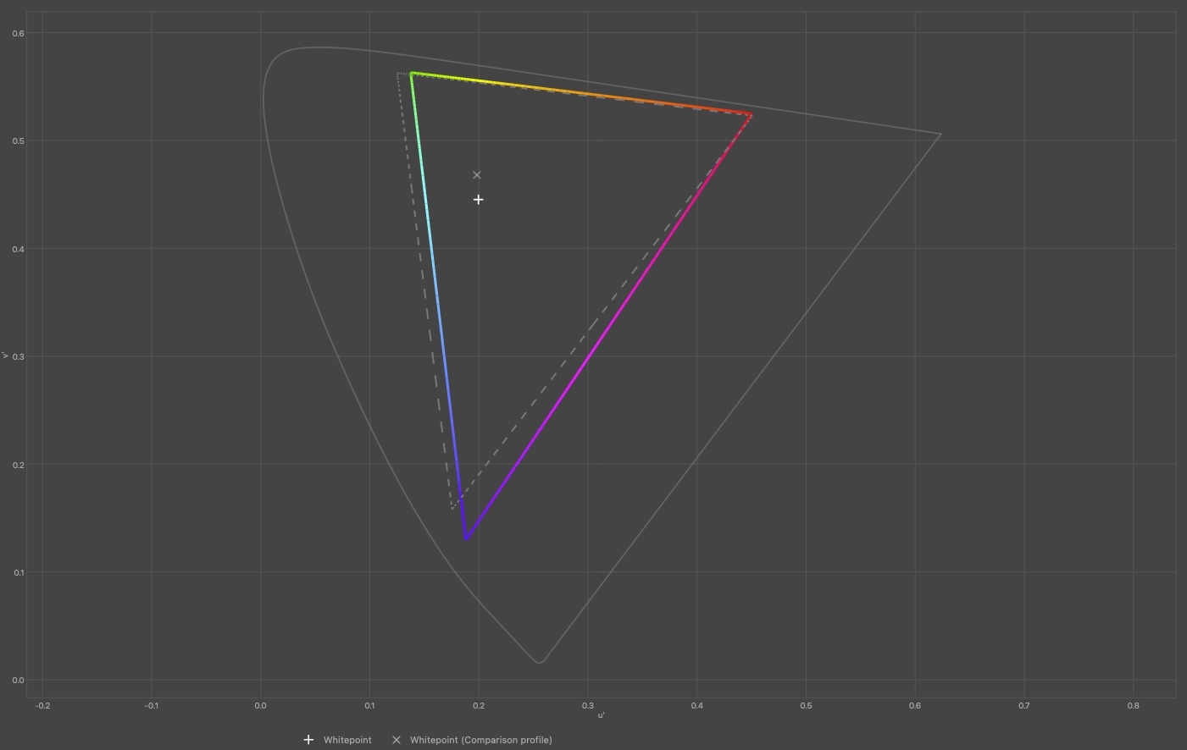Viewport: 1187px width, 750px height.
Task: Click the 'Whitepoint' legend label
Action: pyautogui.click(x=347, y=740)
